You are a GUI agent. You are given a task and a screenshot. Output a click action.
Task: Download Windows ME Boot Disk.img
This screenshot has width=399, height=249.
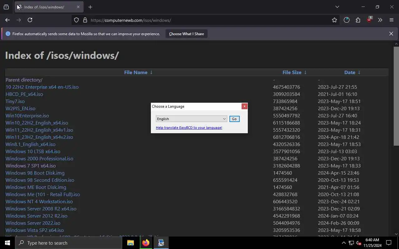coord(36,187)
